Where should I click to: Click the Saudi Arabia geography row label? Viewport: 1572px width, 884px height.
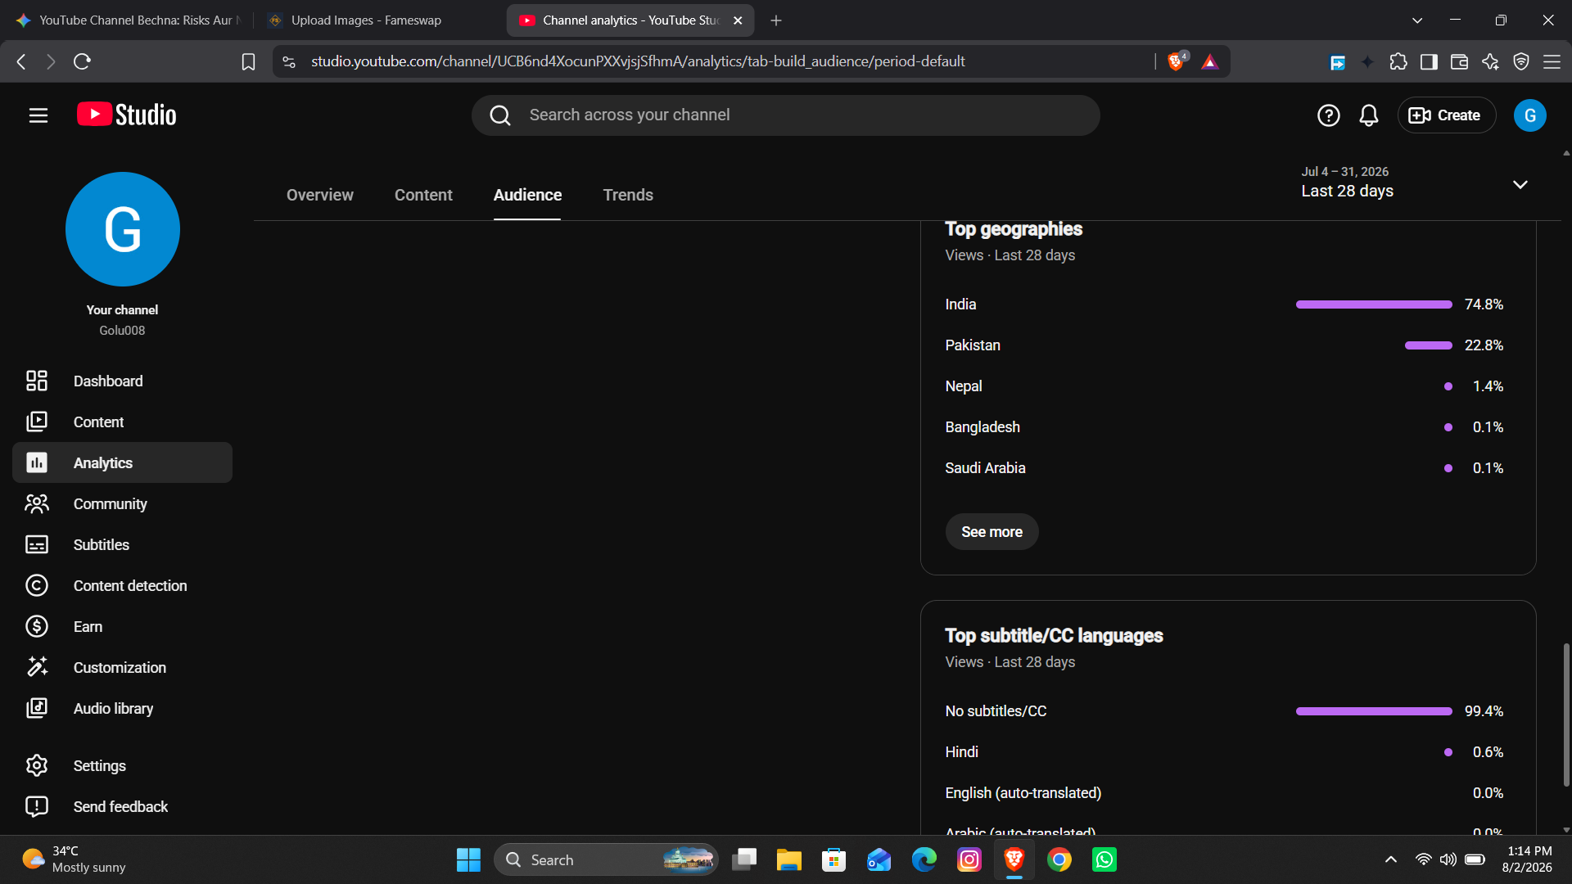[x=985, y=468]
